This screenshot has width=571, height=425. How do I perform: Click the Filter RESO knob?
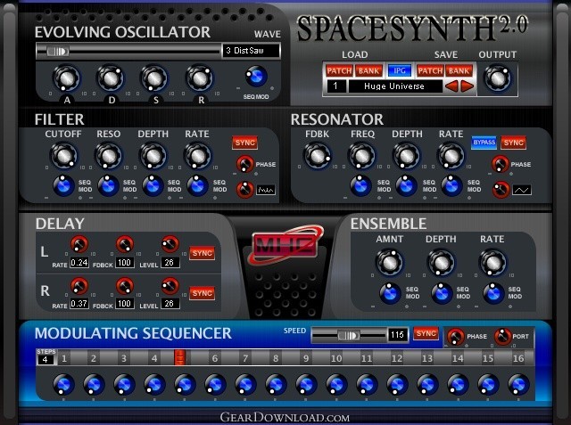[x=108, y=156]
